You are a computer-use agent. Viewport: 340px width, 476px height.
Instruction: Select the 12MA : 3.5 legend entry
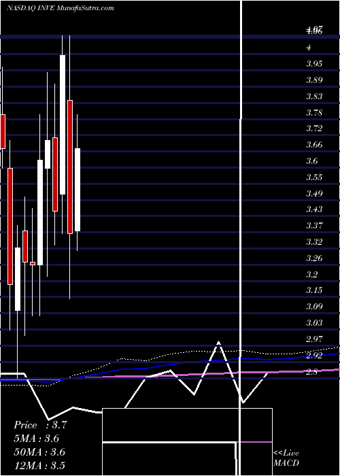pyautogui.click(x=39, y=465)
